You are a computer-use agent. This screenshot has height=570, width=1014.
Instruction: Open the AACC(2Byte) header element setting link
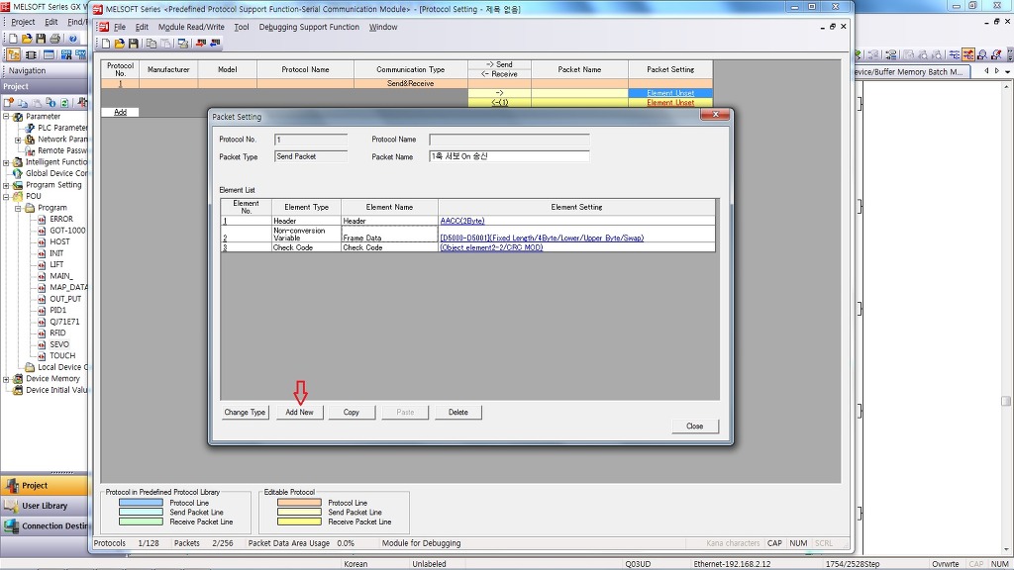pos(462,221)
